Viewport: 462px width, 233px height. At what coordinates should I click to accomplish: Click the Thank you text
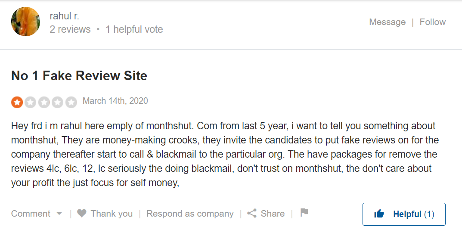(x=112, y=214)
